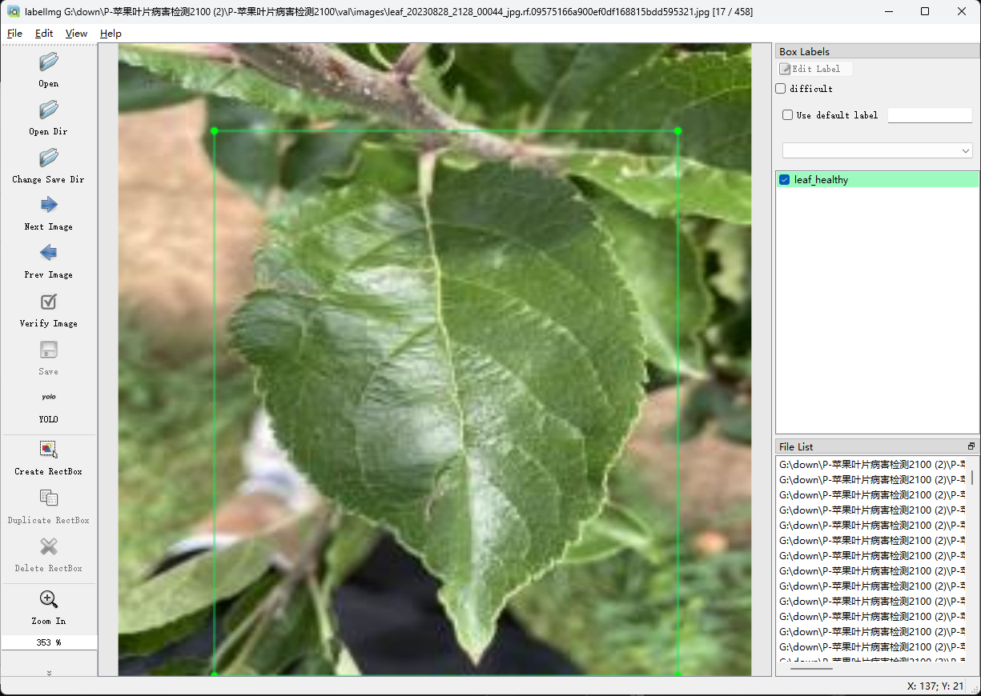Switch annotation format via YOLO icon
Screen dimensions: 981x696
coord(49,397)
